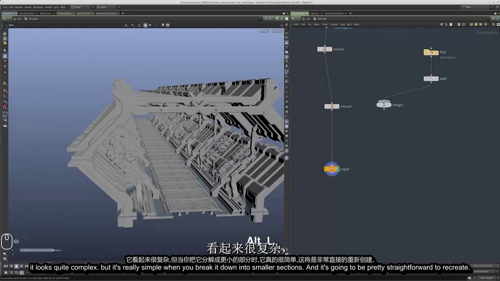Play the animation forward
This screenshot has height=281, width=500.
(x=21, y=266)
